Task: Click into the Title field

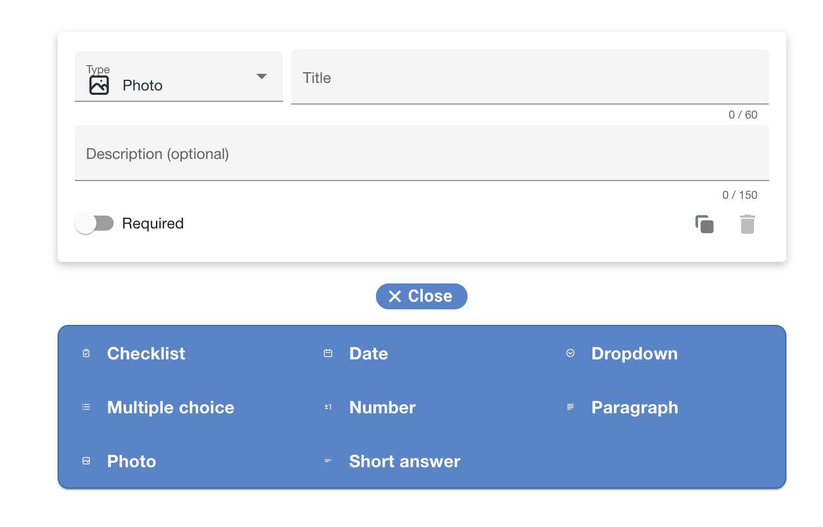Action: [529, 78]
